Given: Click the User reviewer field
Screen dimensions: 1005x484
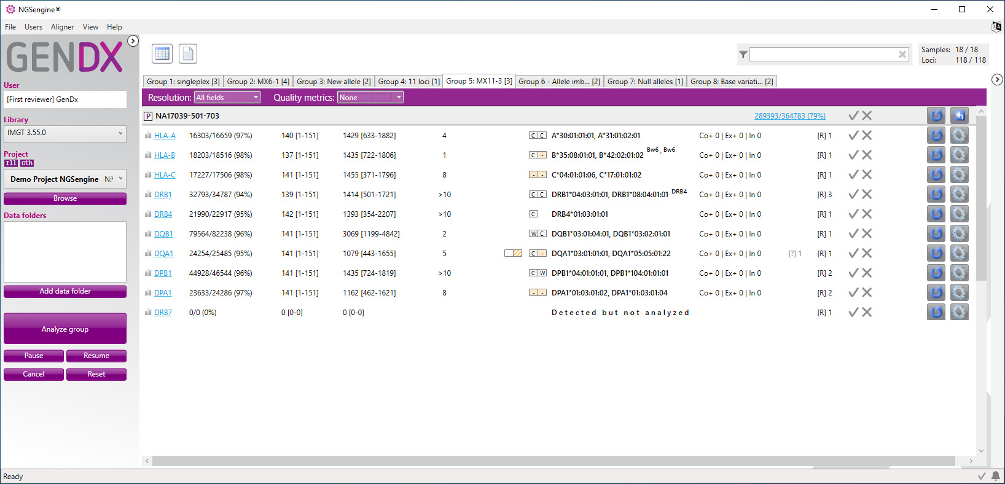Looking at the screenshot, I should 65,100.
